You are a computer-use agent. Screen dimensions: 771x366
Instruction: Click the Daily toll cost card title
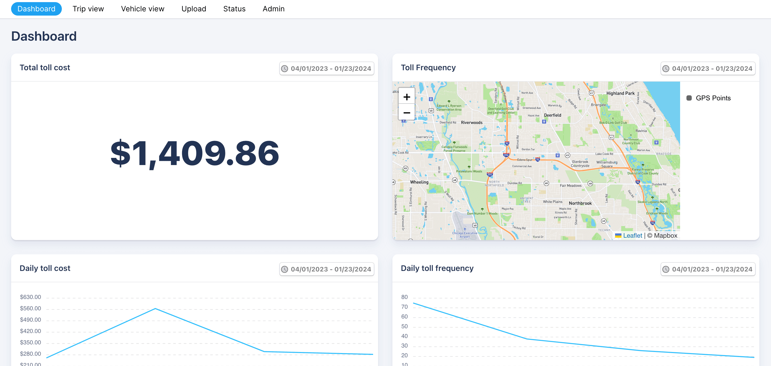coord(45,268)
